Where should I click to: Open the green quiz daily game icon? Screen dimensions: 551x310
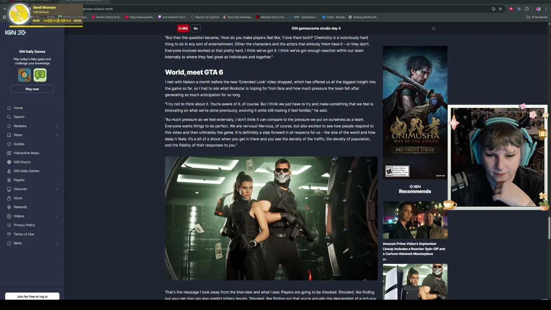click(40, 75)
